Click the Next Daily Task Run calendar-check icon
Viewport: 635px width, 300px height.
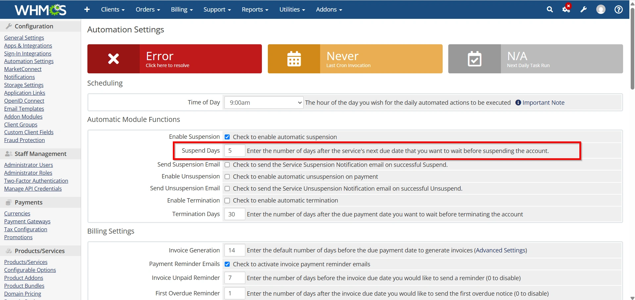pos(474,59)
